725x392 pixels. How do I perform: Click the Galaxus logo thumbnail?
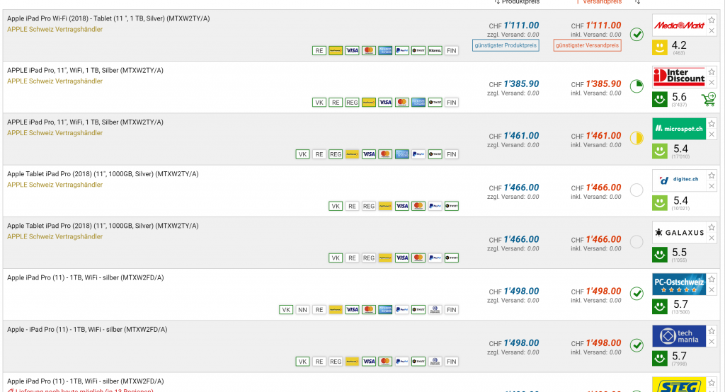coord(679,232)
